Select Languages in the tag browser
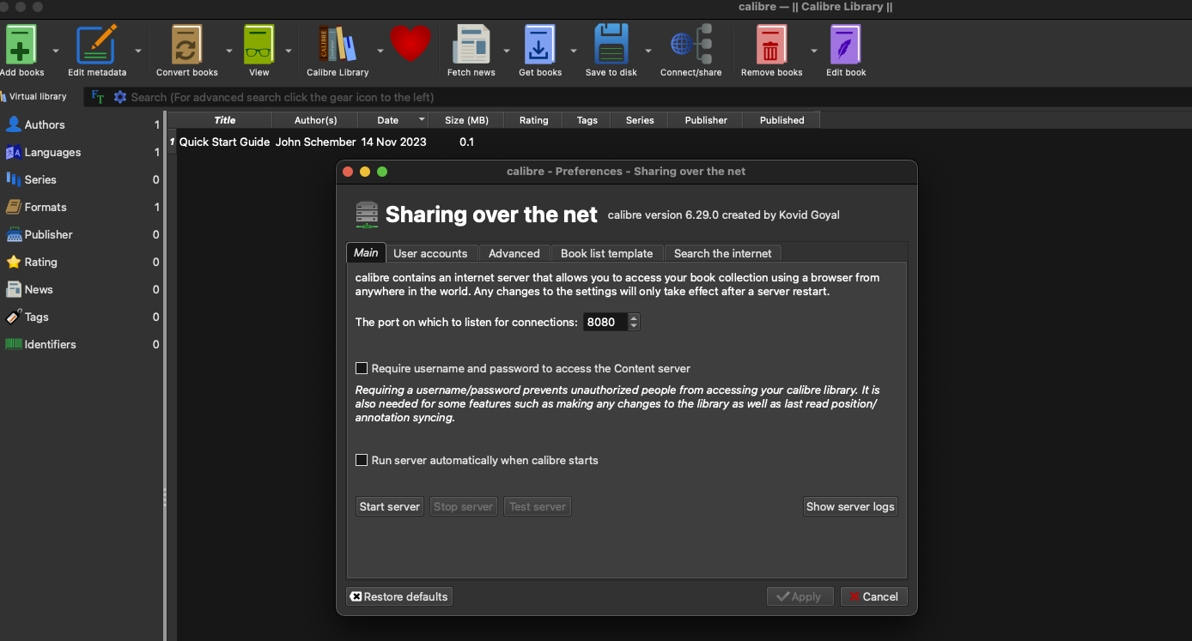Image resolution: width=1192 pixels, height=641 pixels. coord(81,152)
